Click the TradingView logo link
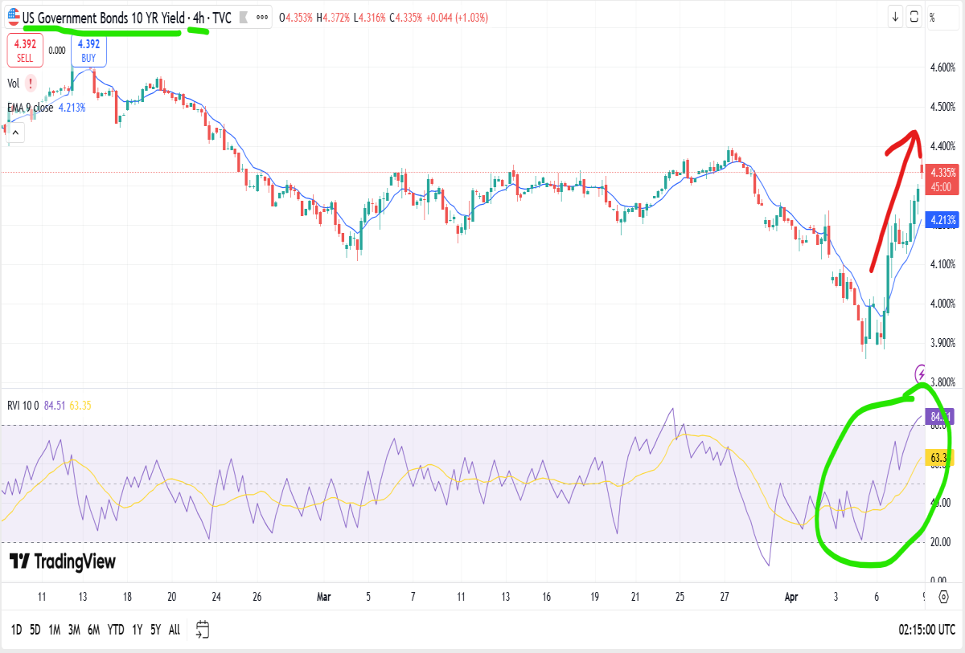965x653 pixels. tap(63, 561)
